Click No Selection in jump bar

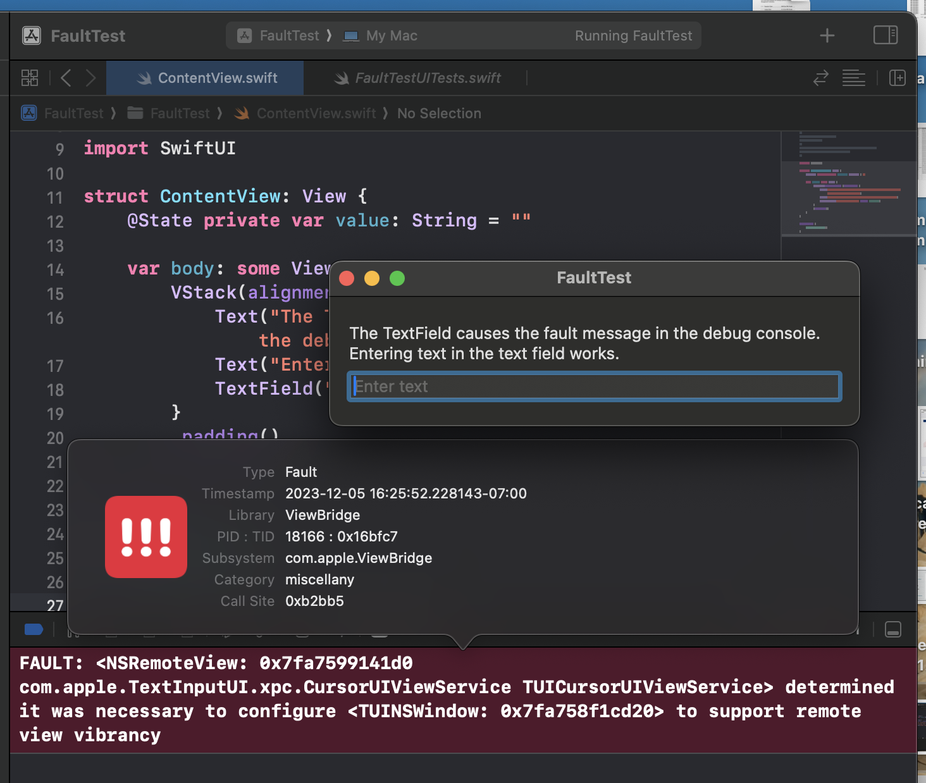pyautogui.click(x=439, y=113)
